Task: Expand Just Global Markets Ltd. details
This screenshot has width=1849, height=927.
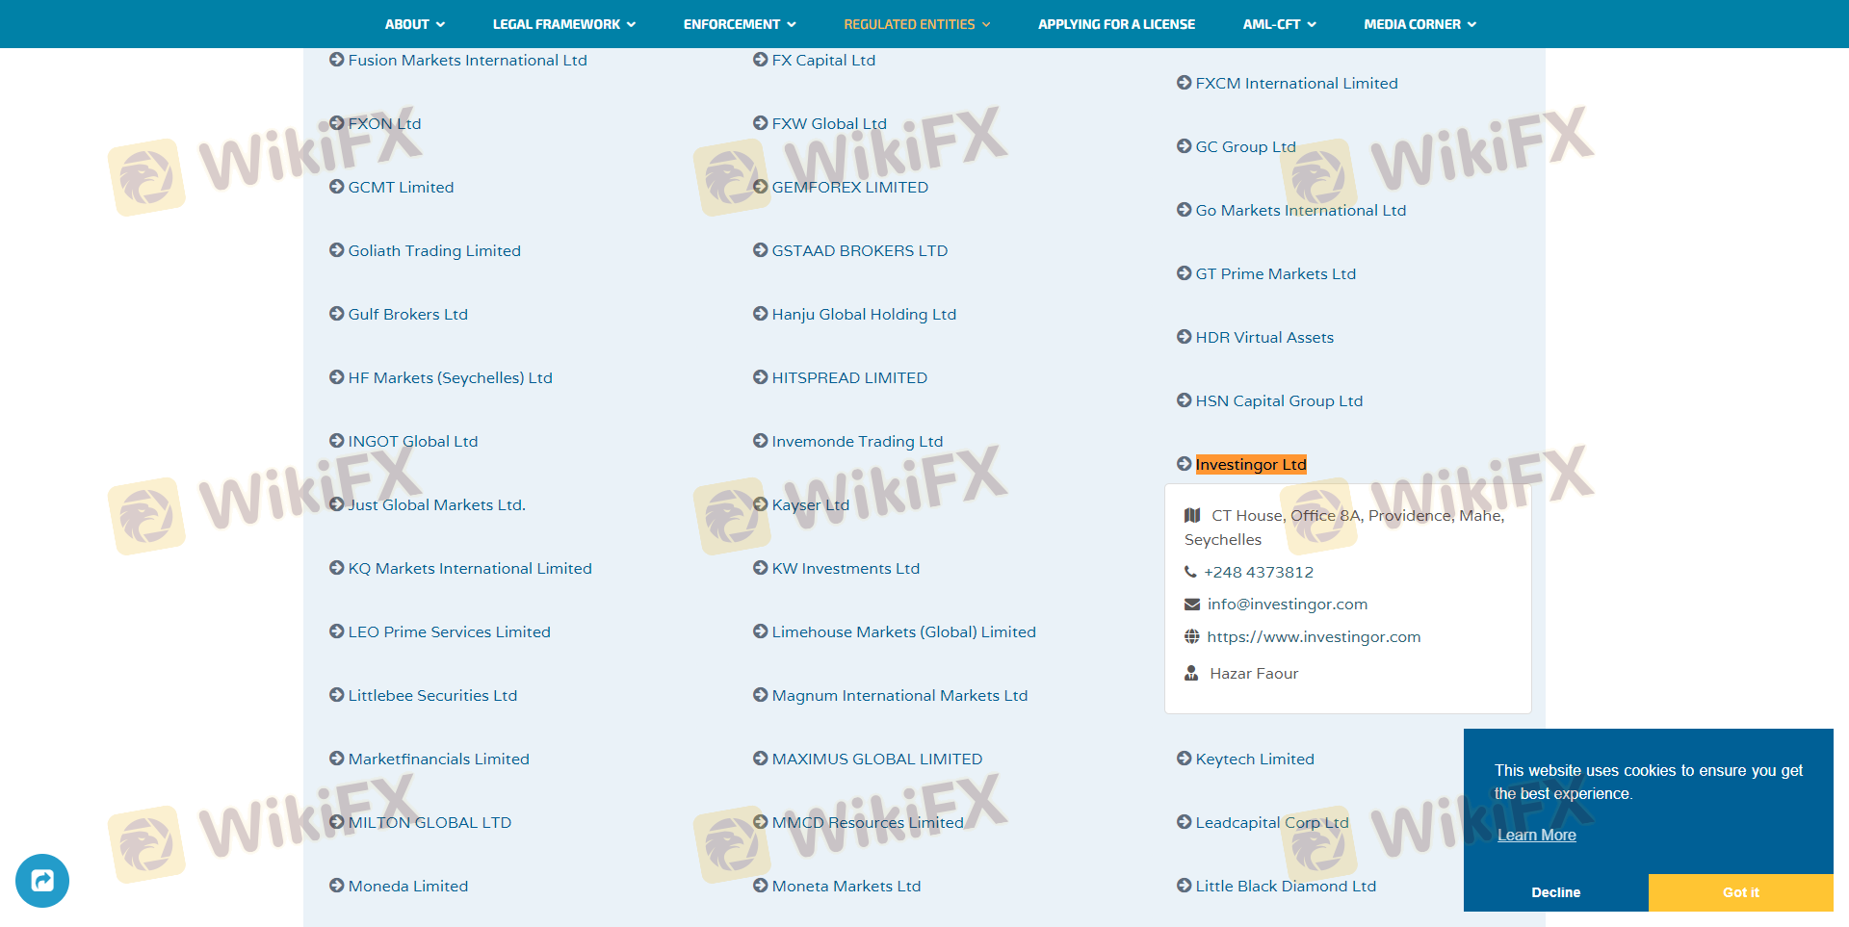Action: (436, 504)
